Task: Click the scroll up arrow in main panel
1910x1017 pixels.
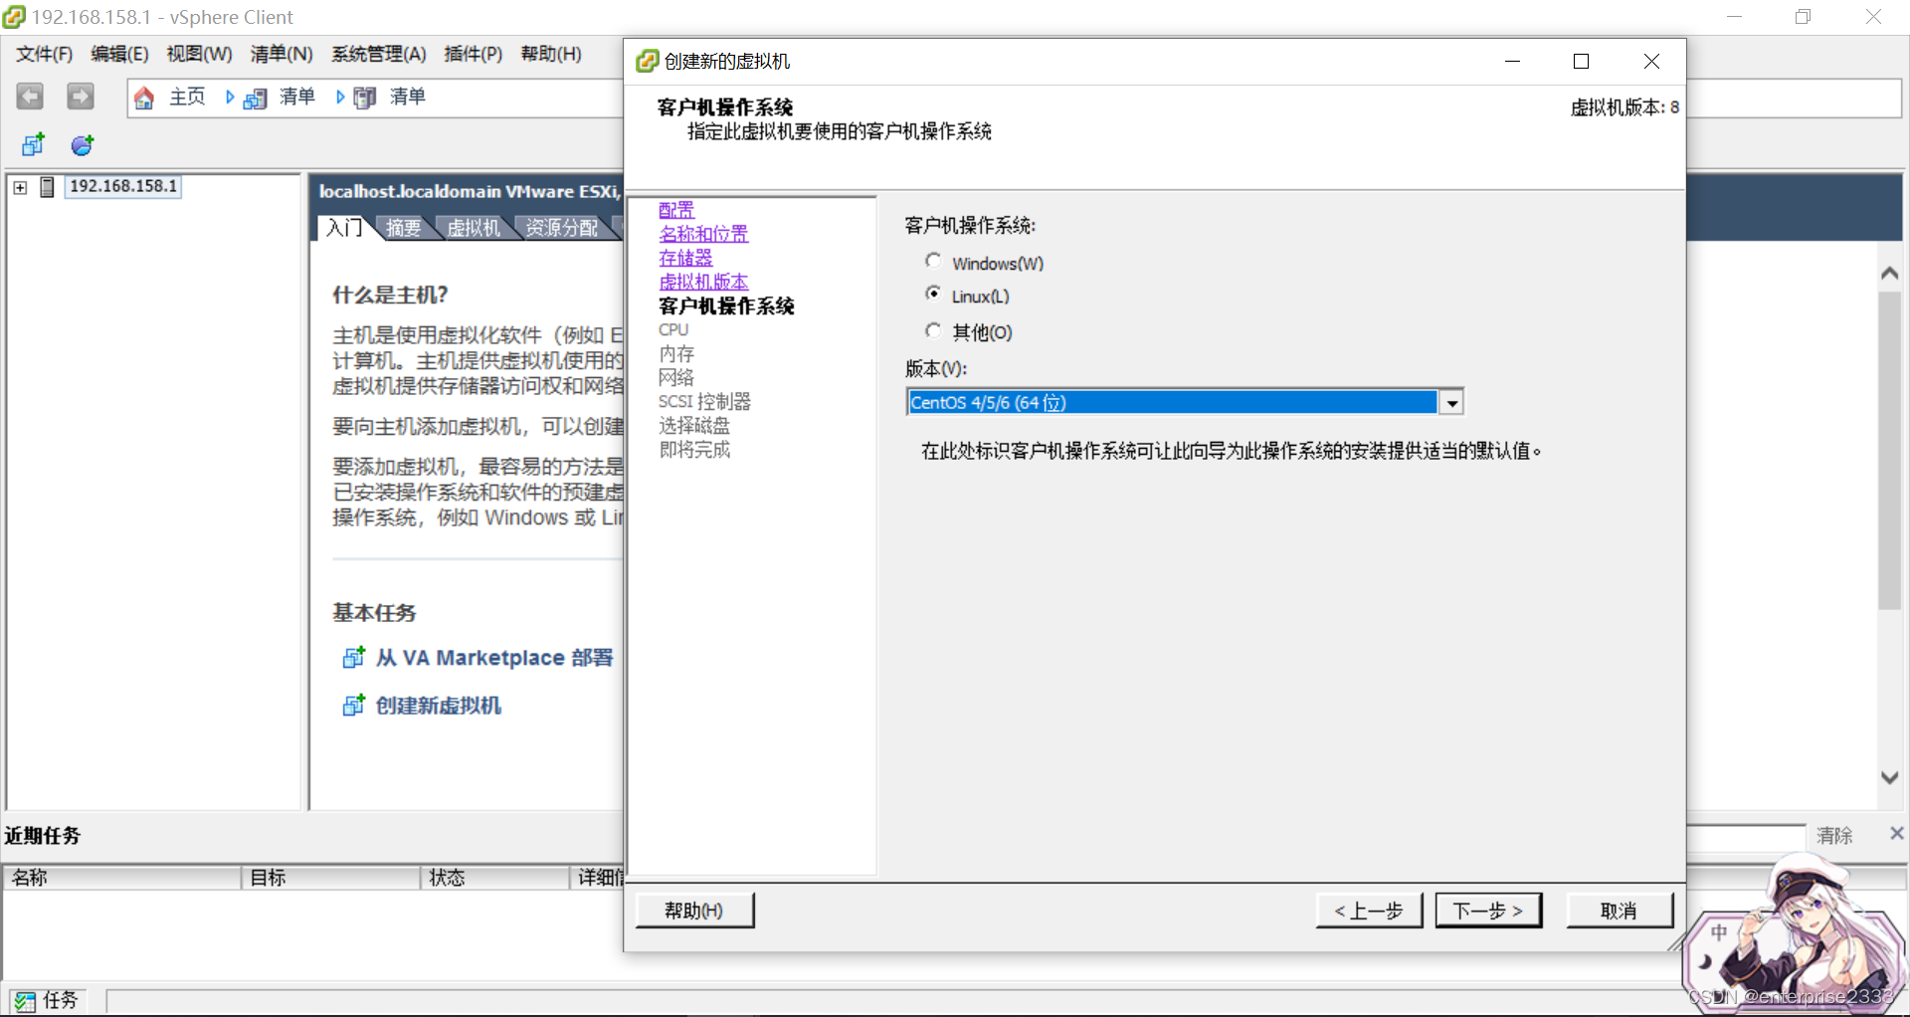Action: coord(1890,274)
